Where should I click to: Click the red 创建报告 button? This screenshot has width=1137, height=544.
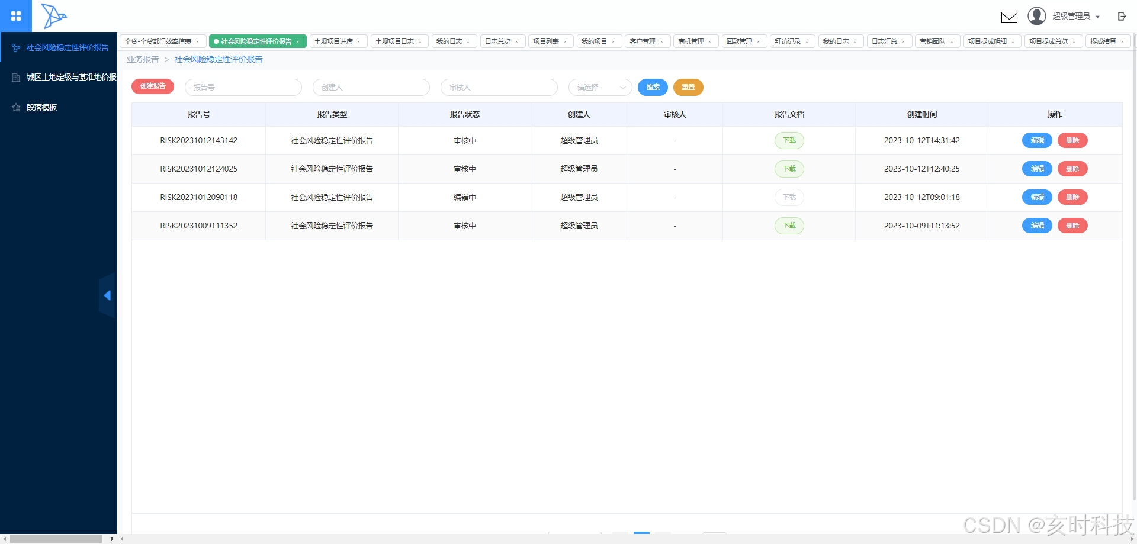153,86
